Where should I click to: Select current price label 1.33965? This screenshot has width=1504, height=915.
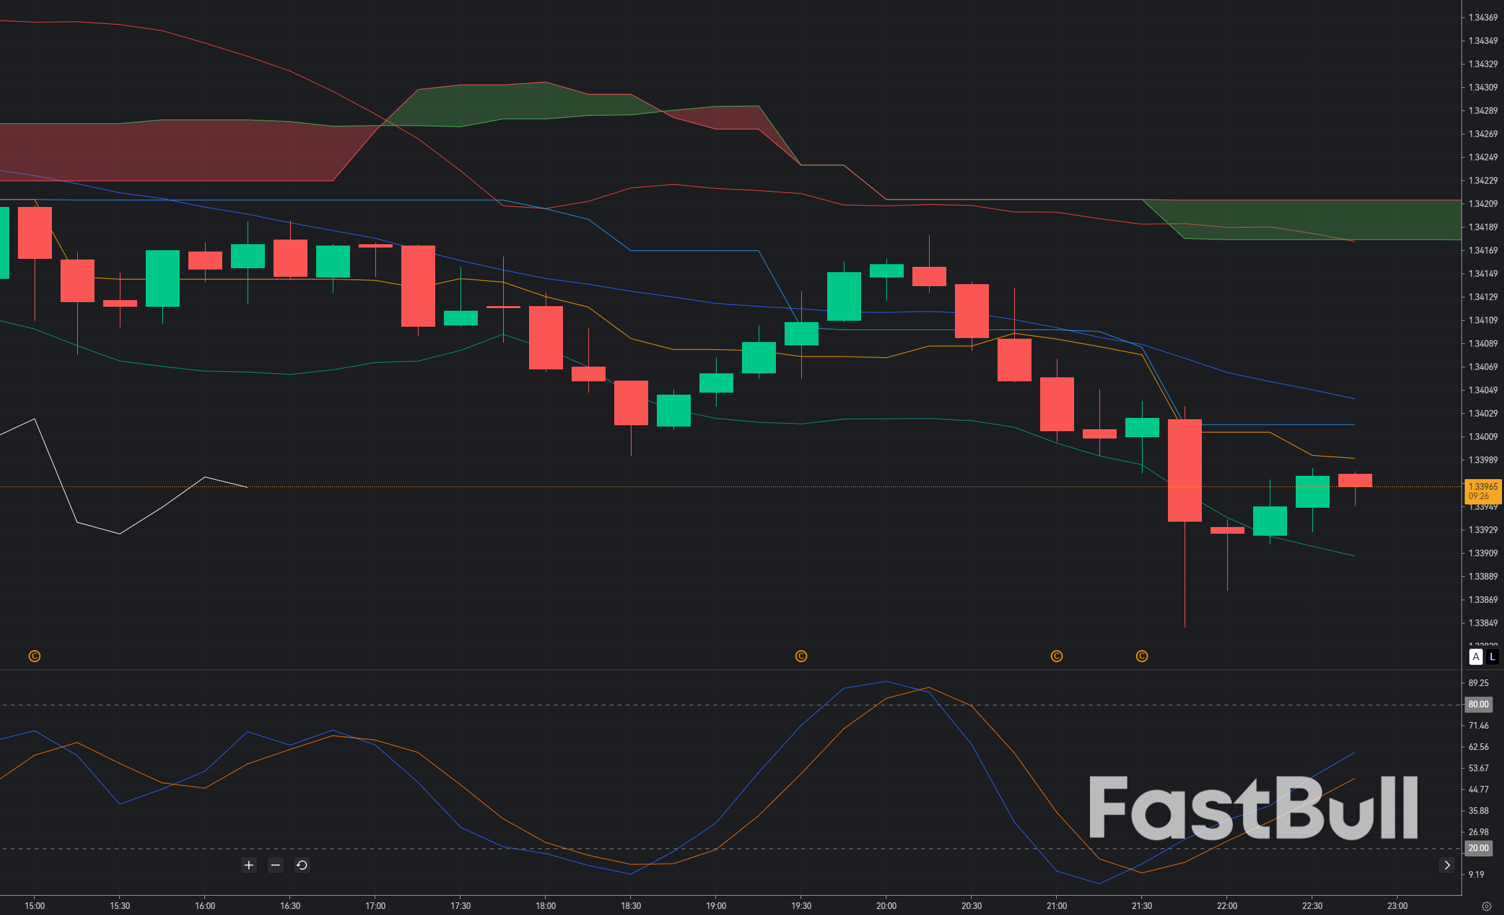[x=1483, y=491]
